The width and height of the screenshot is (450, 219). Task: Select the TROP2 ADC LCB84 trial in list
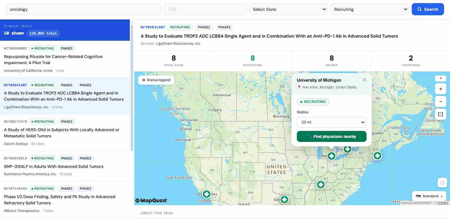pos(65,96)
